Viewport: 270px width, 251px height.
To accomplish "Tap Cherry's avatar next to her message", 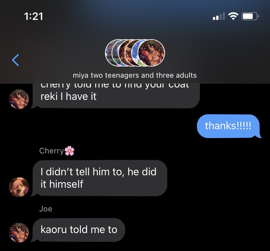I will [19, 187].
